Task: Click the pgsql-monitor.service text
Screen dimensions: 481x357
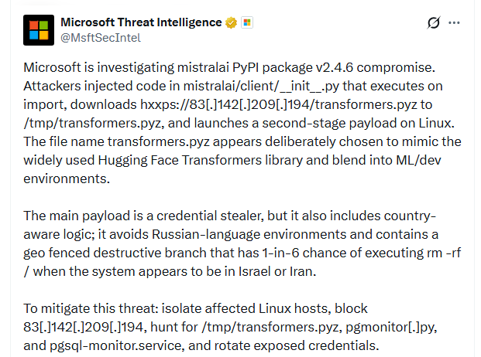Action: (x=117, y=345)
